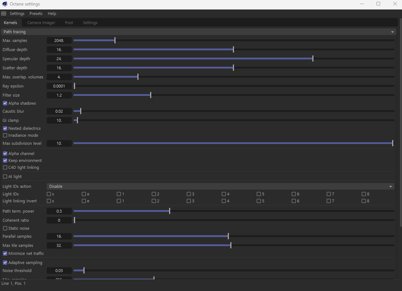The width and height of the screenshot is (402, 291).
Task: Open the Presets menu
Action: (36, 13)
